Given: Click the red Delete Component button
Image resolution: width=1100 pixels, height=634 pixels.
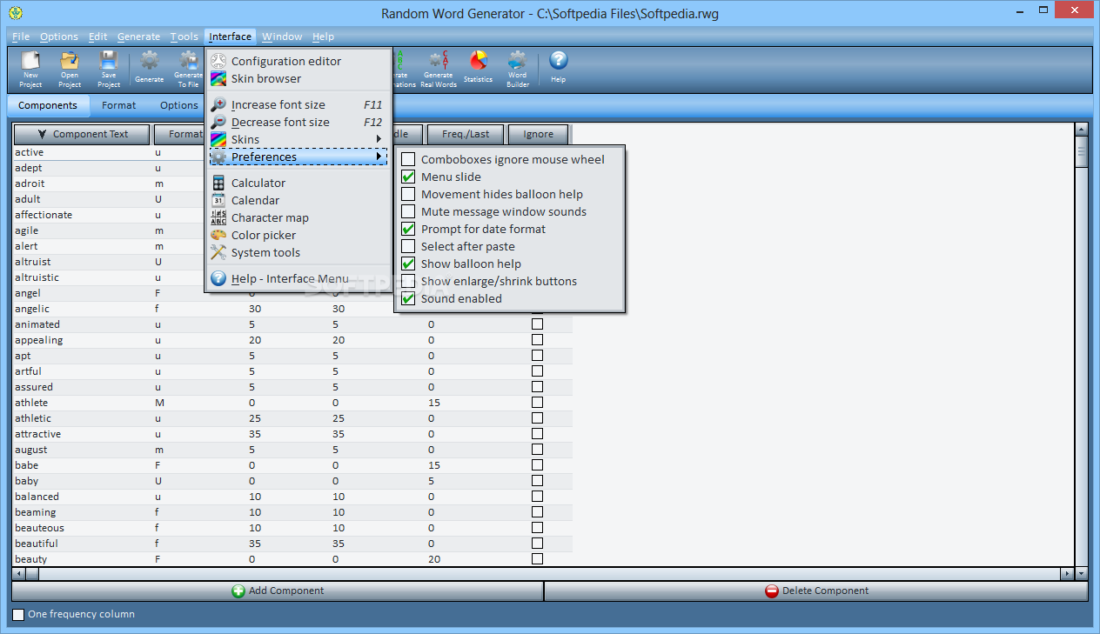Looking at the screenshot, I should (x=816, y=591).
